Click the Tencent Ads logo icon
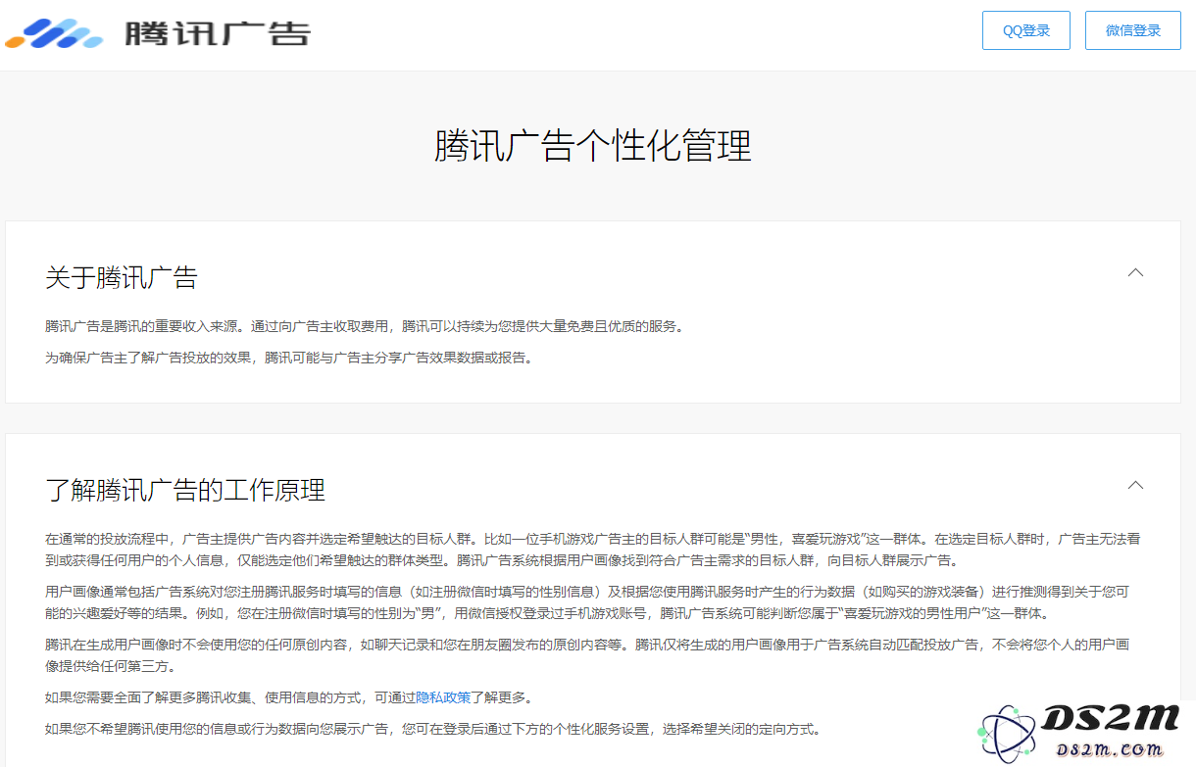The image size is (1196, 767). 54,34
